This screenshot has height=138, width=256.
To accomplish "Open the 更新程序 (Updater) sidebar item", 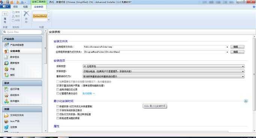I will 22,63.
